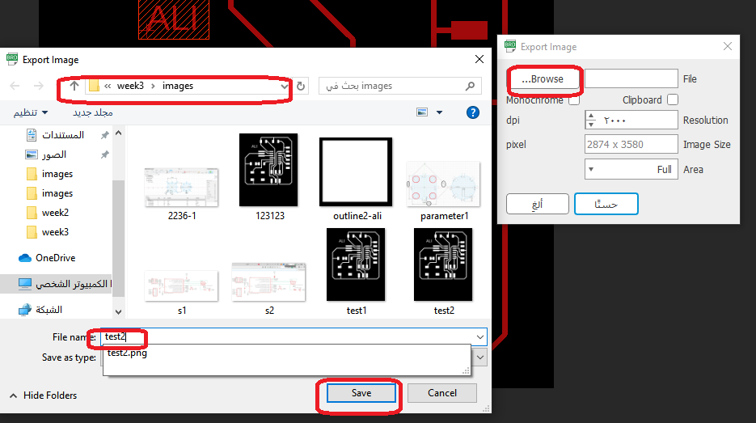
Task: Open the week2 folder in sidebar
Action: tap(55, 212)
